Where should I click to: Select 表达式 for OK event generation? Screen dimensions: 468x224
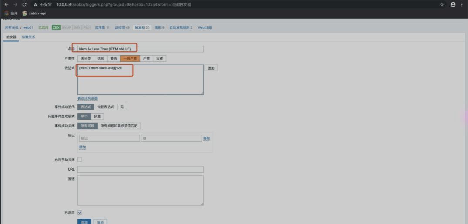[86, 107]
